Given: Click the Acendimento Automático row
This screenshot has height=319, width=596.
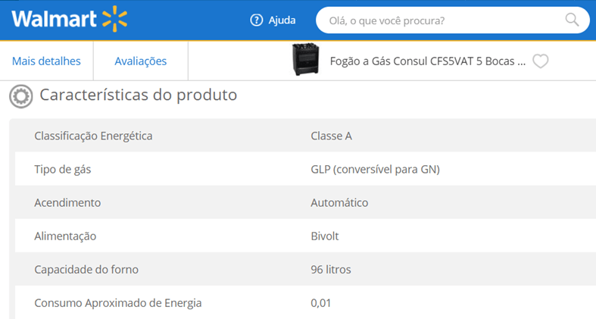Looking at the screenshot, I should [305, 202].
